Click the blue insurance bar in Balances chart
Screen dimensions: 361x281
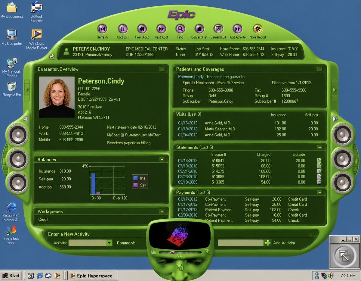click(93, 183)
